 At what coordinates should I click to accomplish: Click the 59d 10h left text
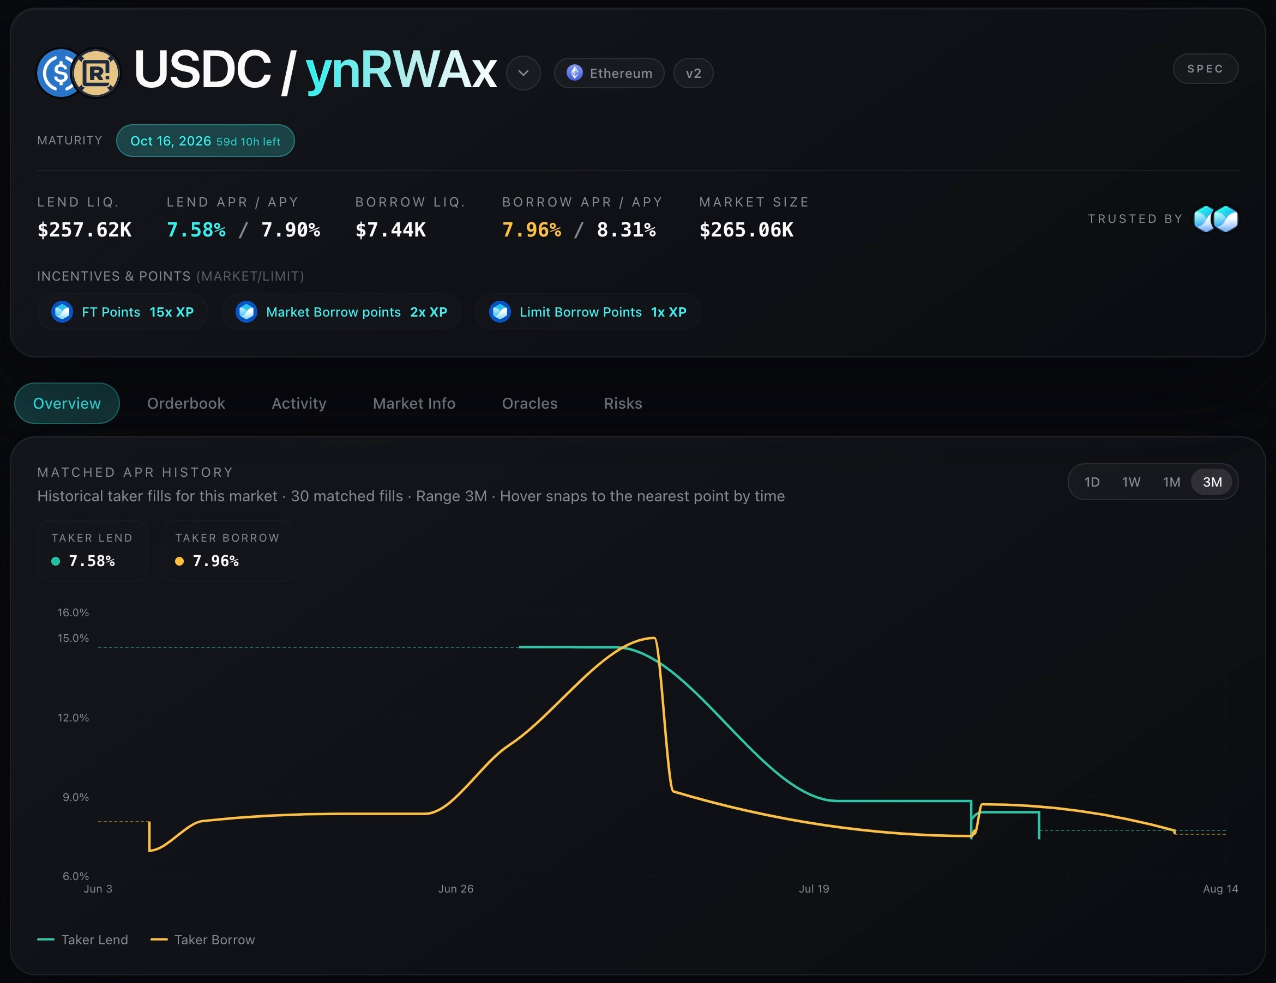pos(248,142)
